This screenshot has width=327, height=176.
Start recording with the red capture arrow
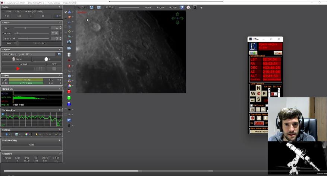point(18,69)
